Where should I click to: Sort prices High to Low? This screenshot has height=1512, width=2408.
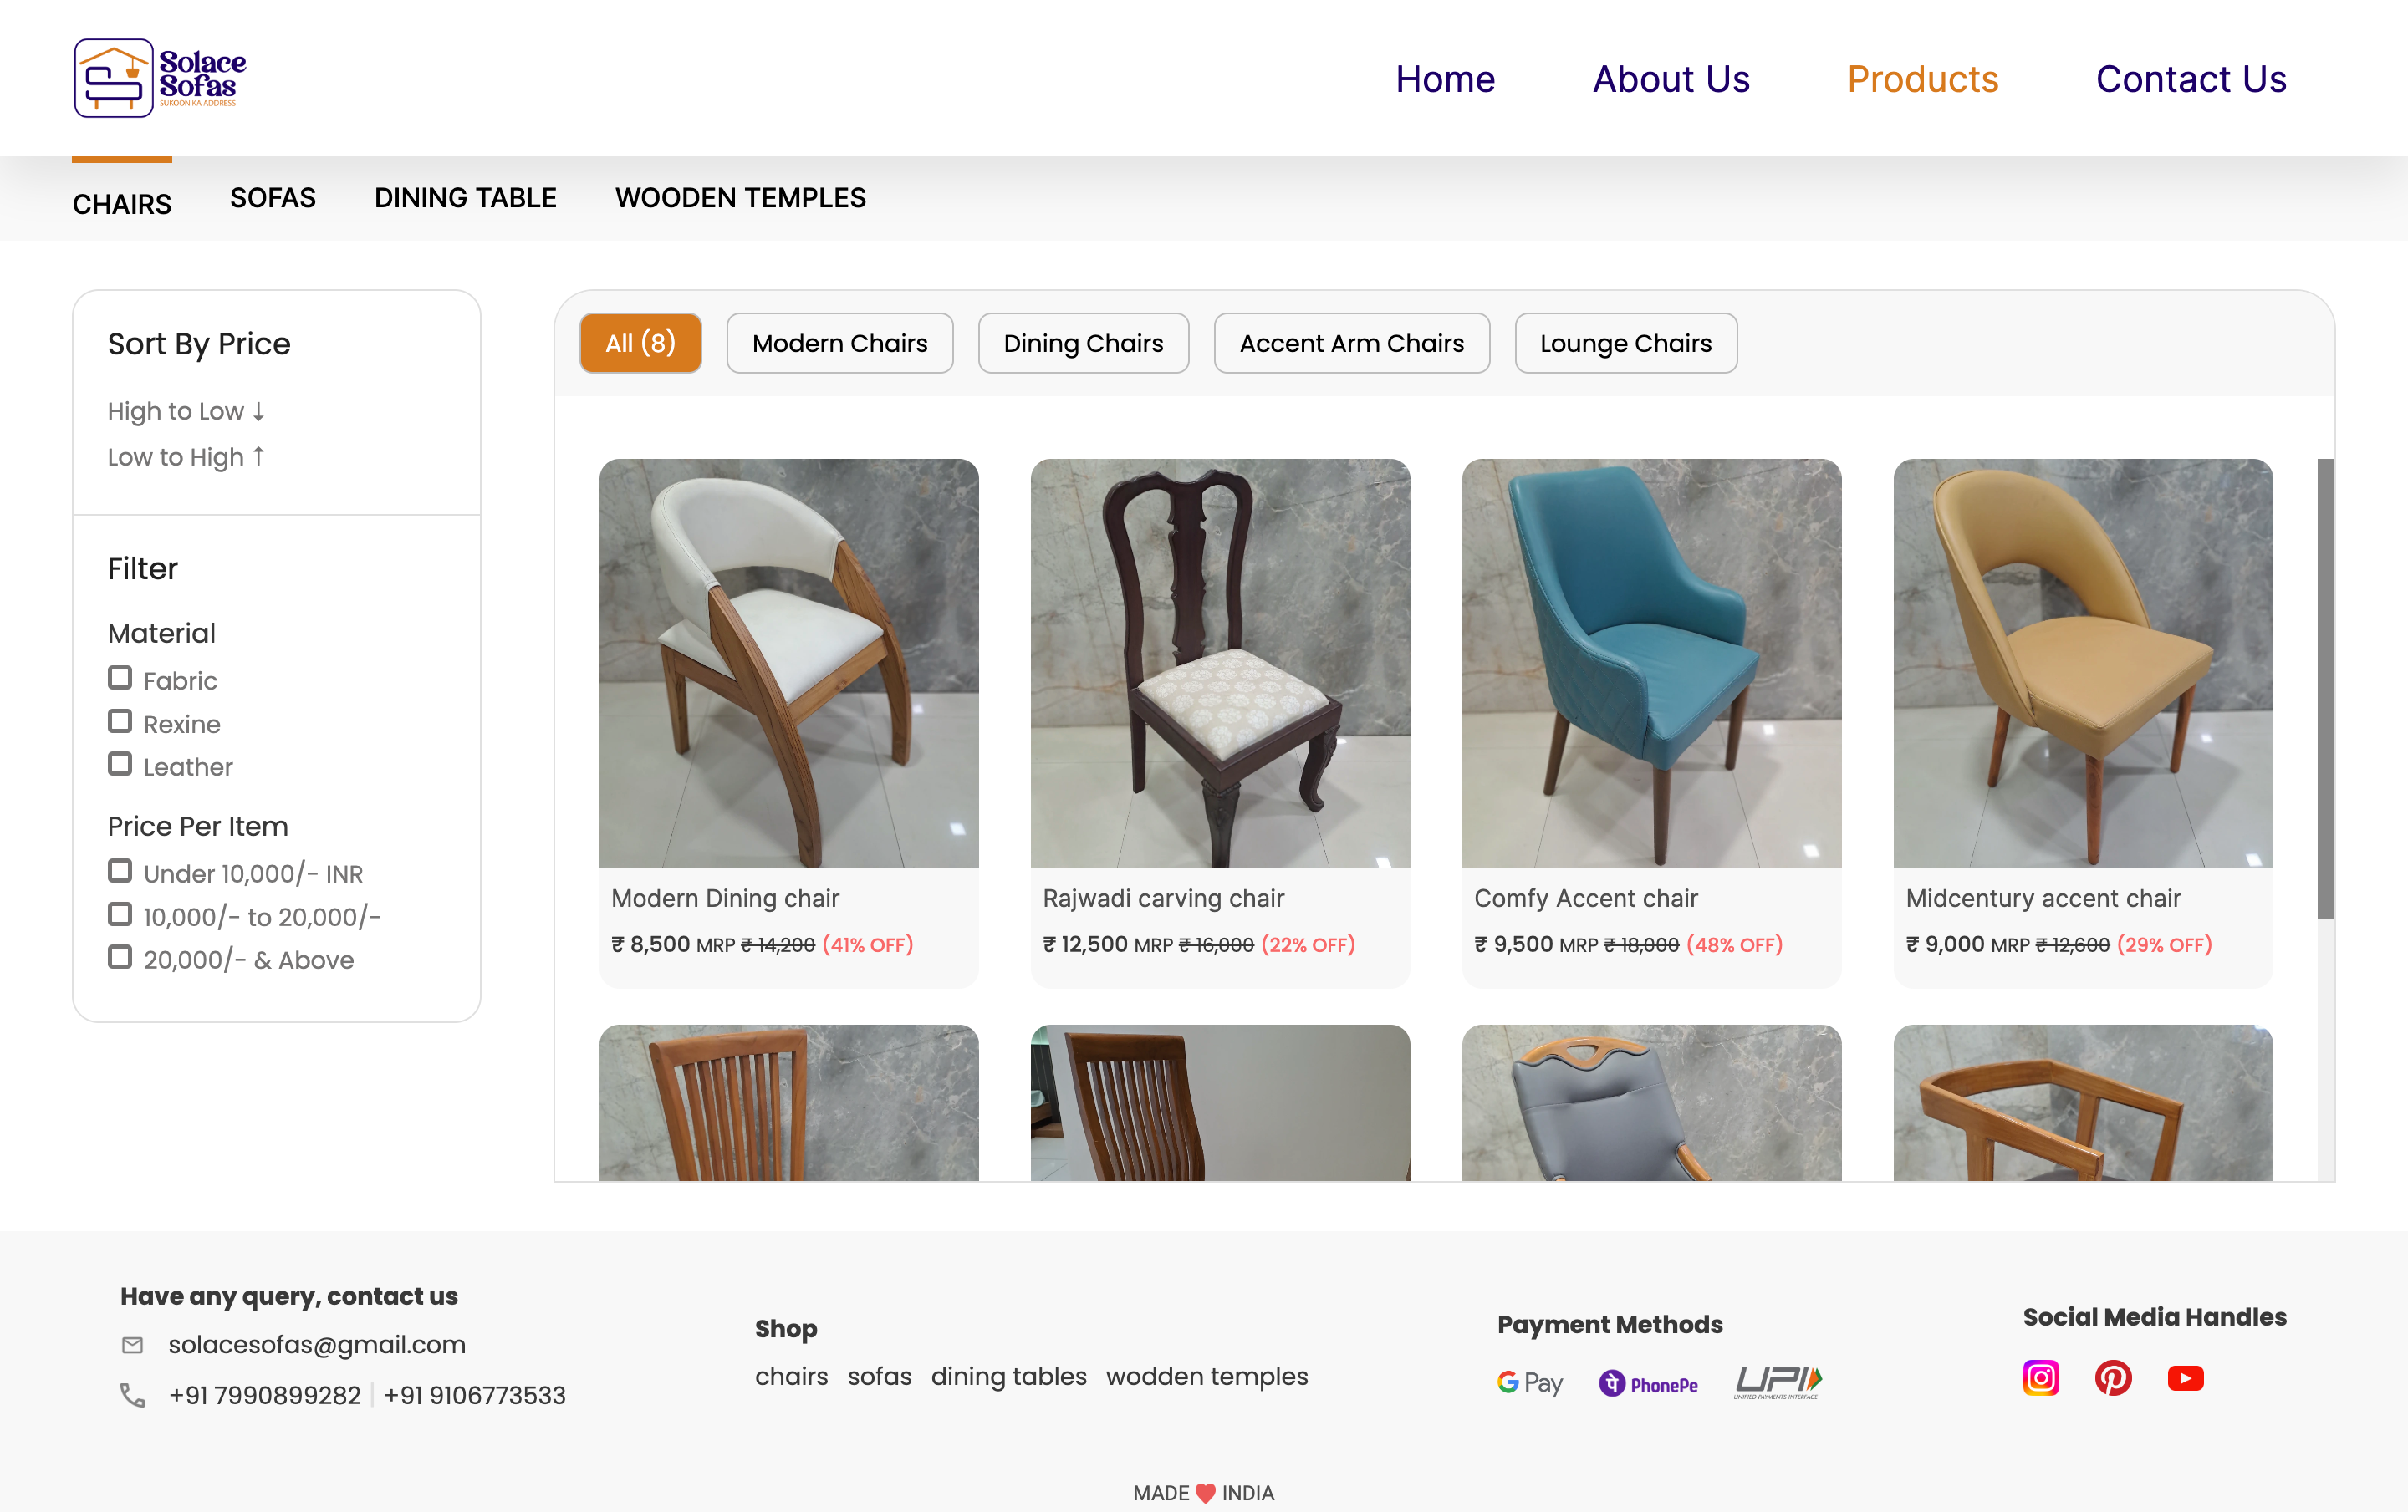pos(186,410)
